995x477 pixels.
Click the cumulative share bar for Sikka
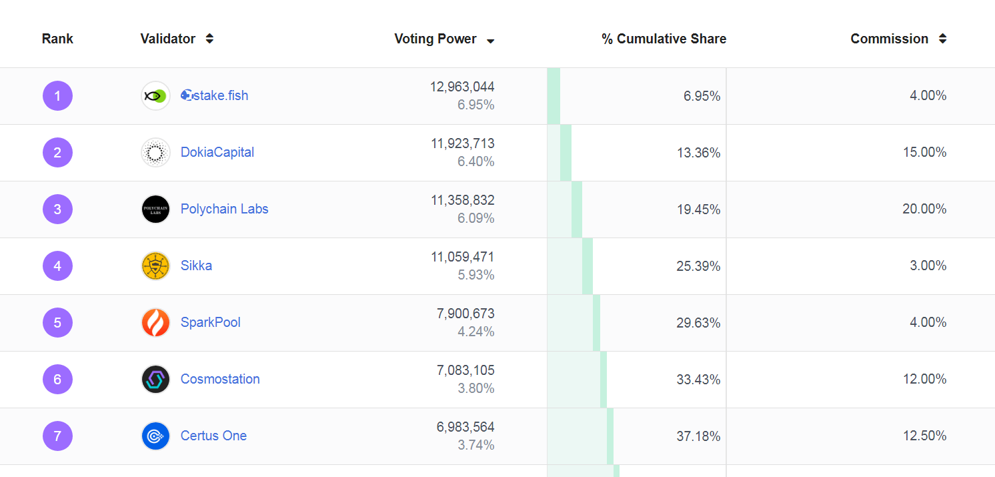[x=588, y=266]
